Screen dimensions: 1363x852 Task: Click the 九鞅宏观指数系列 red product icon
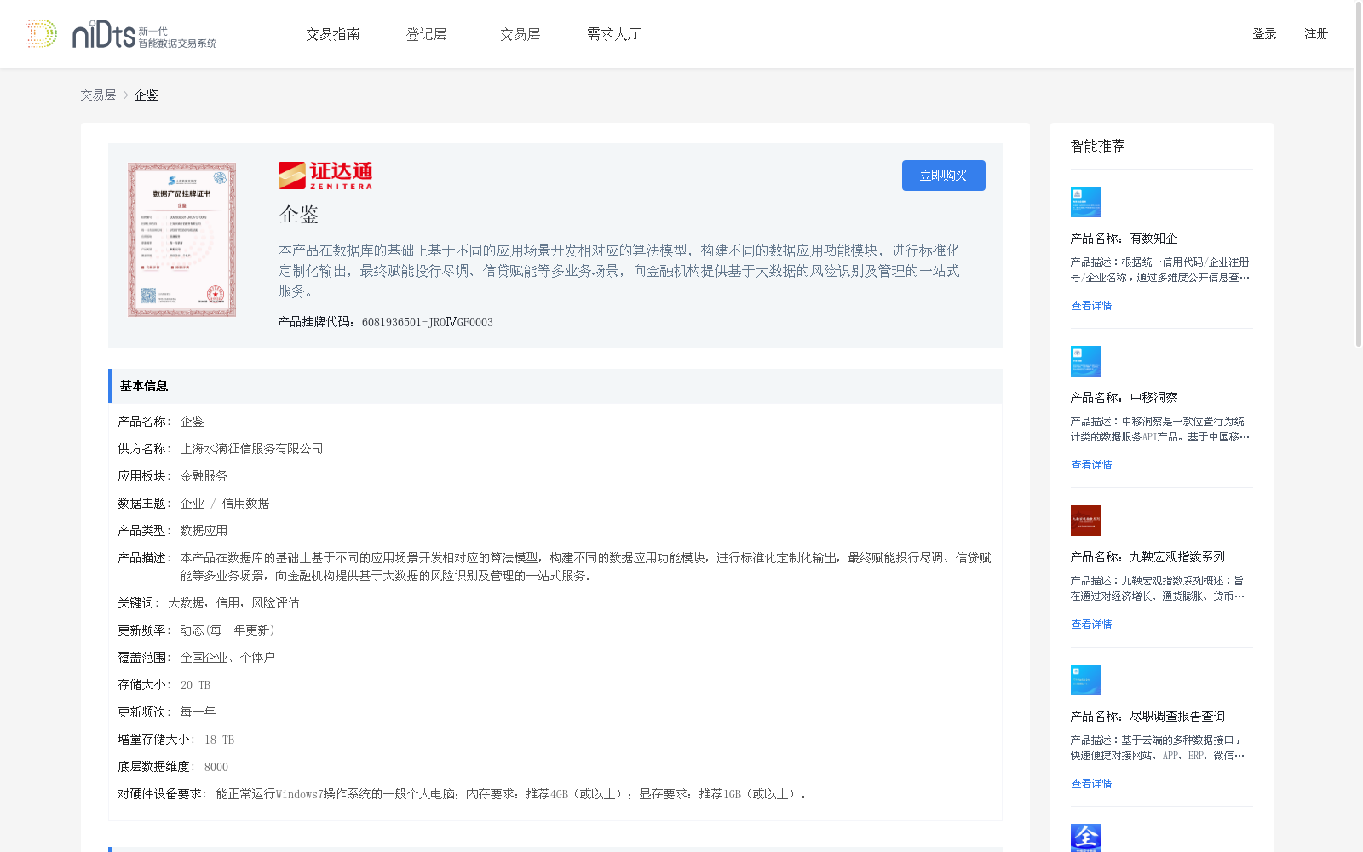1086,521
